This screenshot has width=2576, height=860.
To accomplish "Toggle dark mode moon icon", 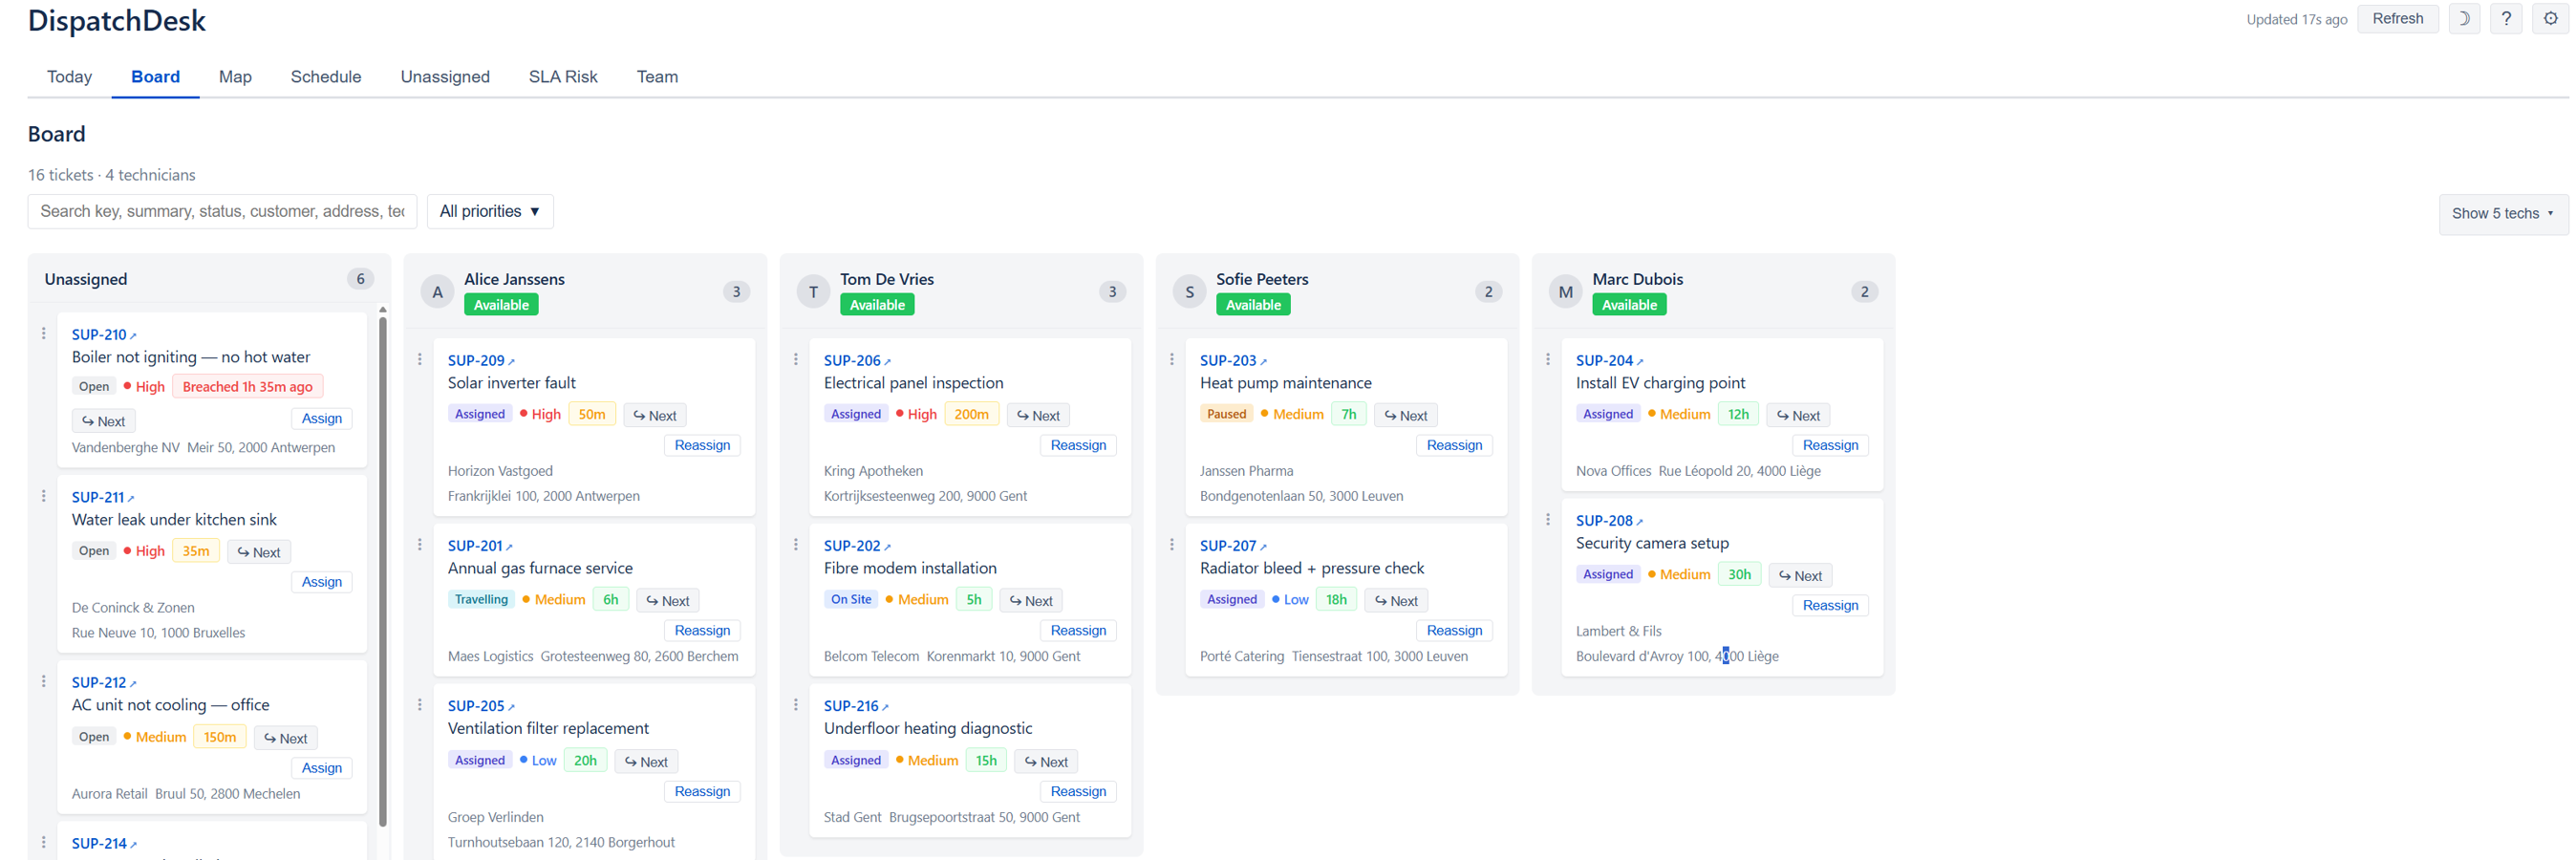I will coord(2464,19).
